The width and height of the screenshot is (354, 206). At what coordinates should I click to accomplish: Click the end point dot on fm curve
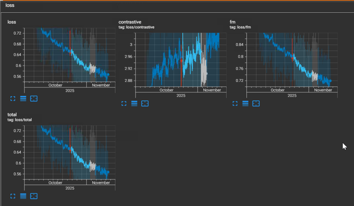pyautogui.click(x=330, y=81)
